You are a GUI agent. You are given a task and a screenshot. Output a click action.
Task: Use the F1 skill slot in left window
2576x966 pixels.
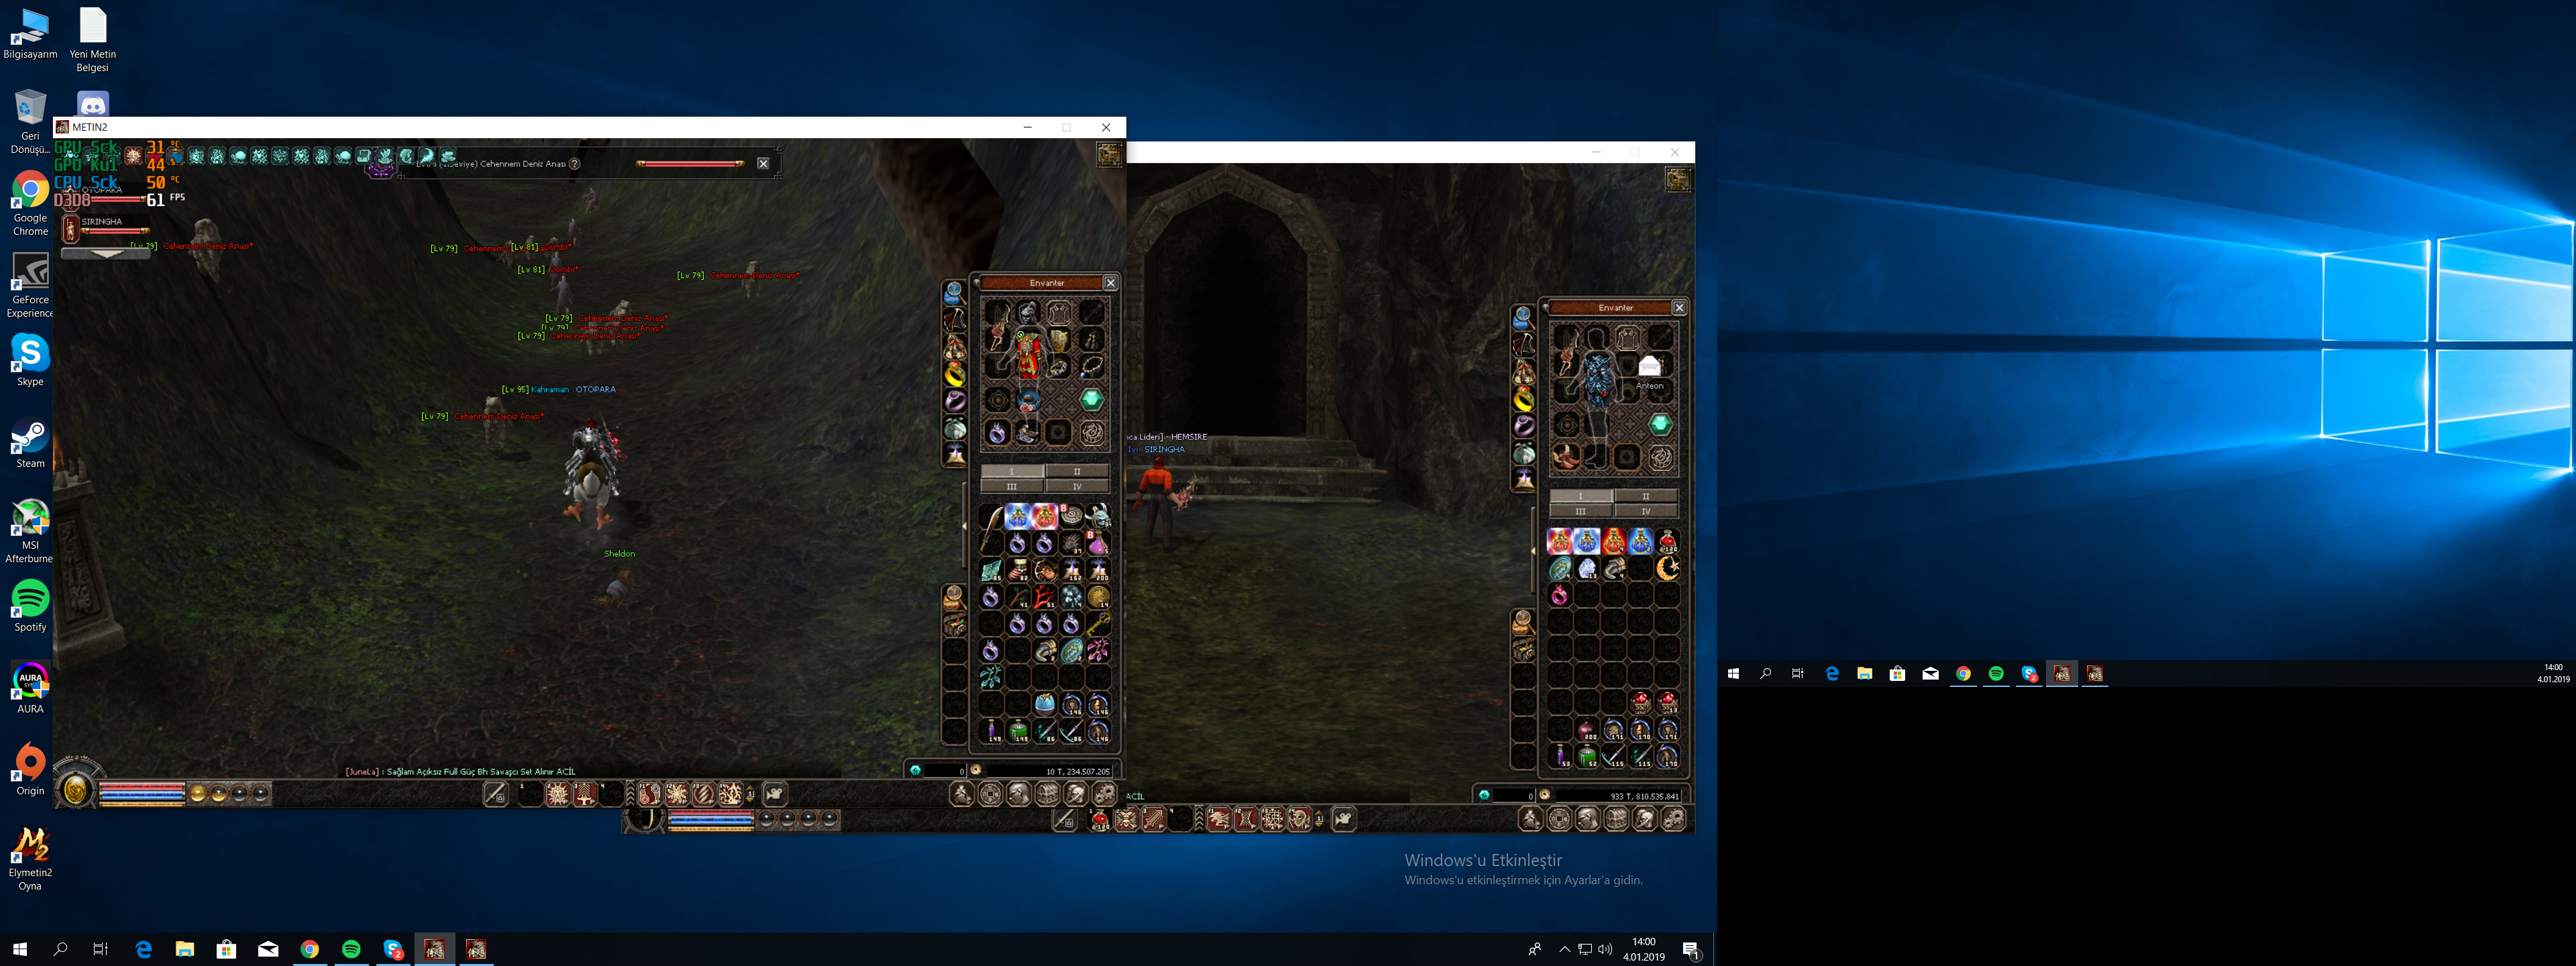(650, 794)
